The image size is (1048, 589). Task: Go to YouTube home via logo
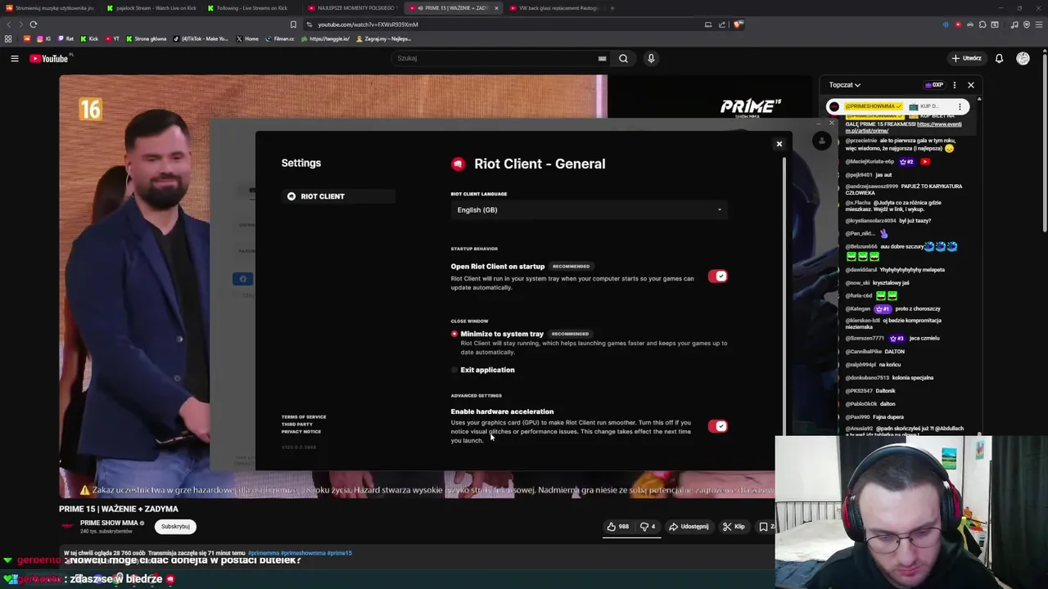click(x=50, y=58)
